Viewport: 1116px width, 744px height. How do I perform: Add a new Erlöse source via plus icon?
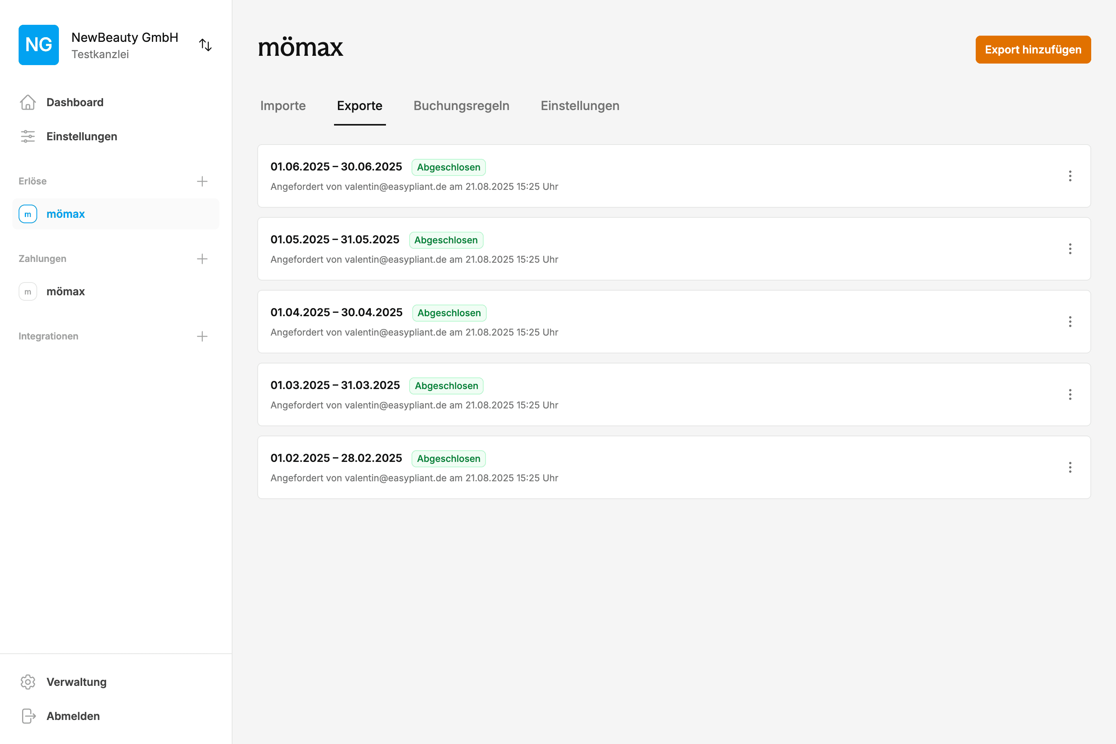(202, 181)
